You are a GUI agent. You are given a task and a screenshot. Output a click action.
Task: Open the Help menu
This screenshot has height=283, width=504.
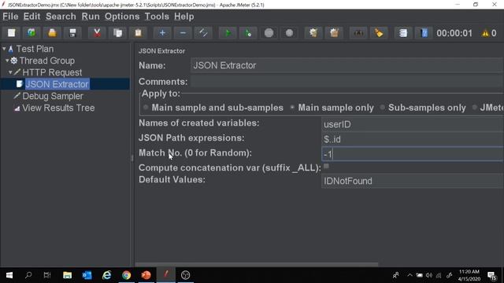183,17
